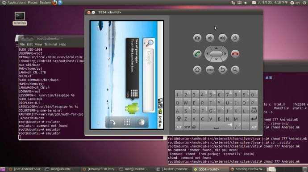
Task: Switch to 'Ubuntu 9.10 /etc/...' taskbar window
Action: (100, 169)
